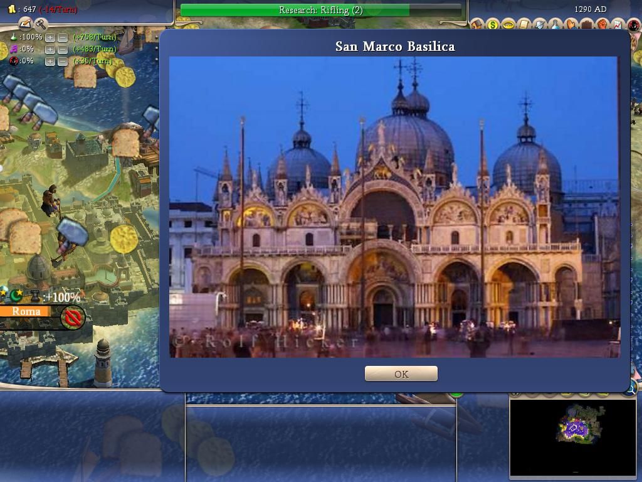Click the green science flask rate icon
642x482 pixels.
click(x=14, y=37)
